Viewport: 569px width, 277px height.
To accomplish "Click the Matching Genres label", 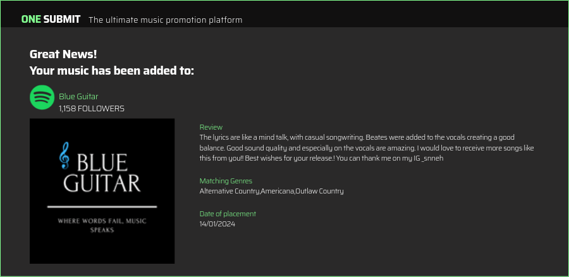I will [226, 181].
